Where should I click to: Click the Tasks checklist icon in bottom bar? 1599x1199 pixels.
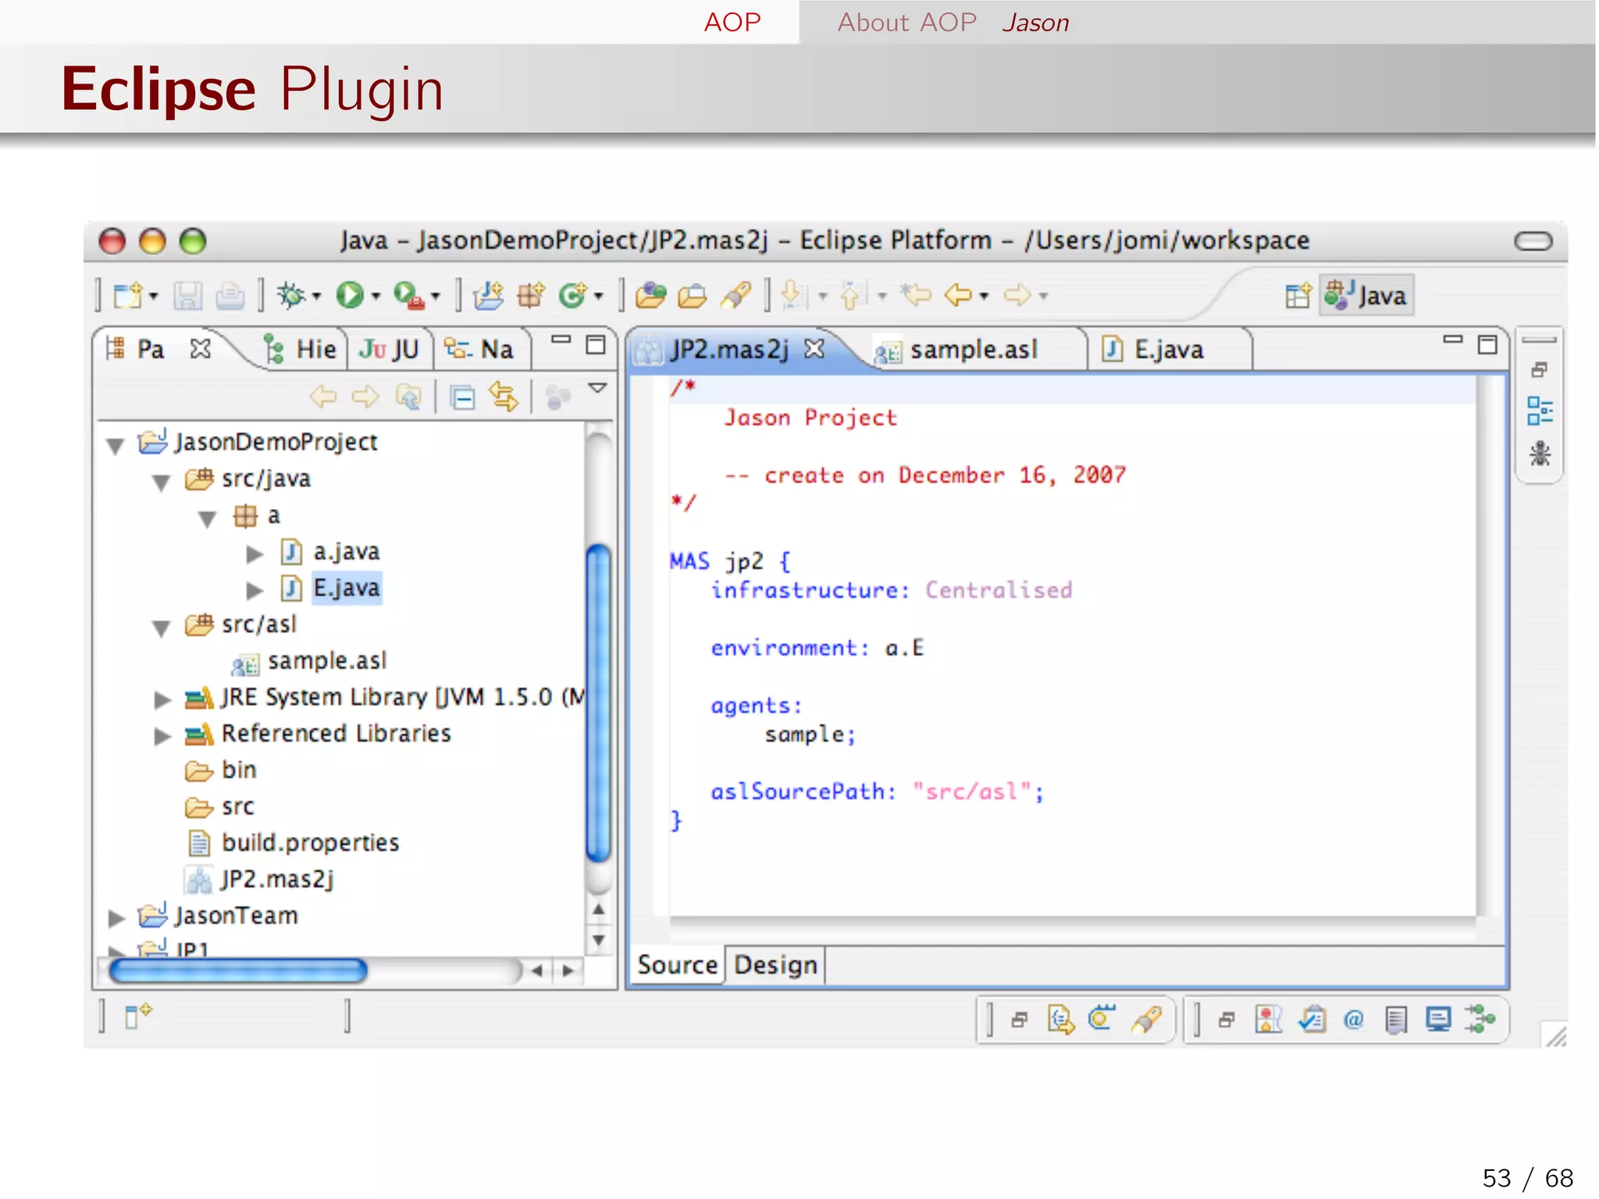[1312, 1019]
